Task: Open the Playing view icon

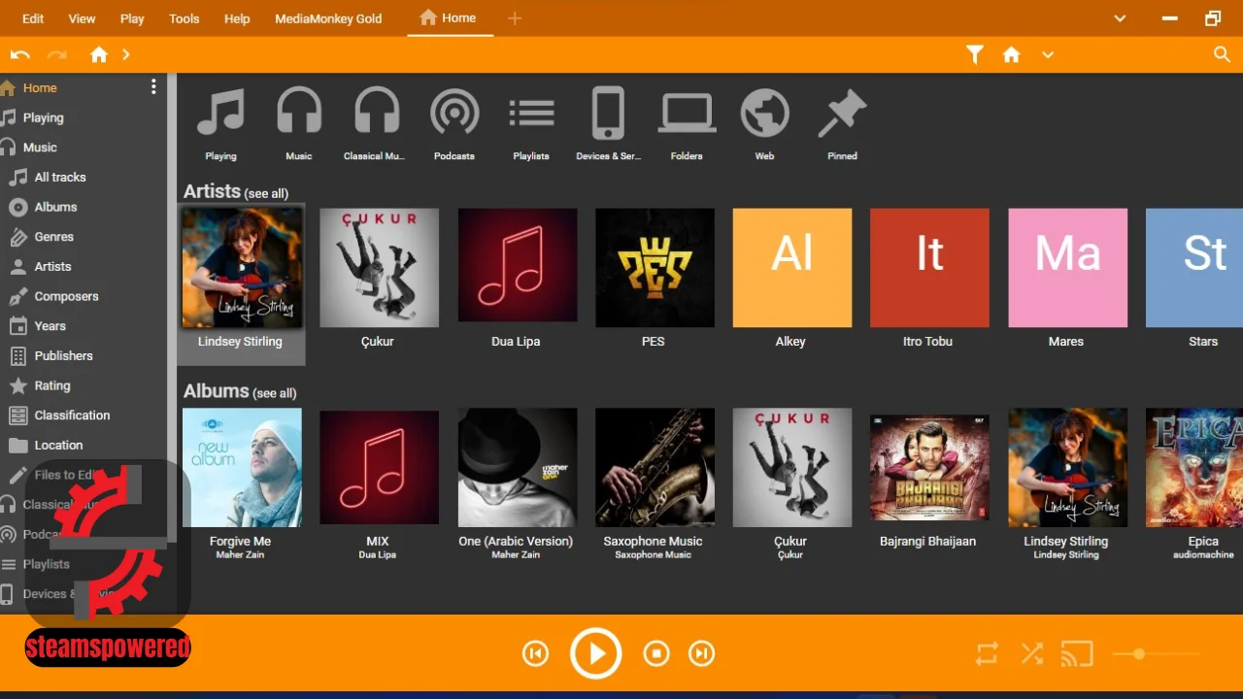Action: [220, 113]
